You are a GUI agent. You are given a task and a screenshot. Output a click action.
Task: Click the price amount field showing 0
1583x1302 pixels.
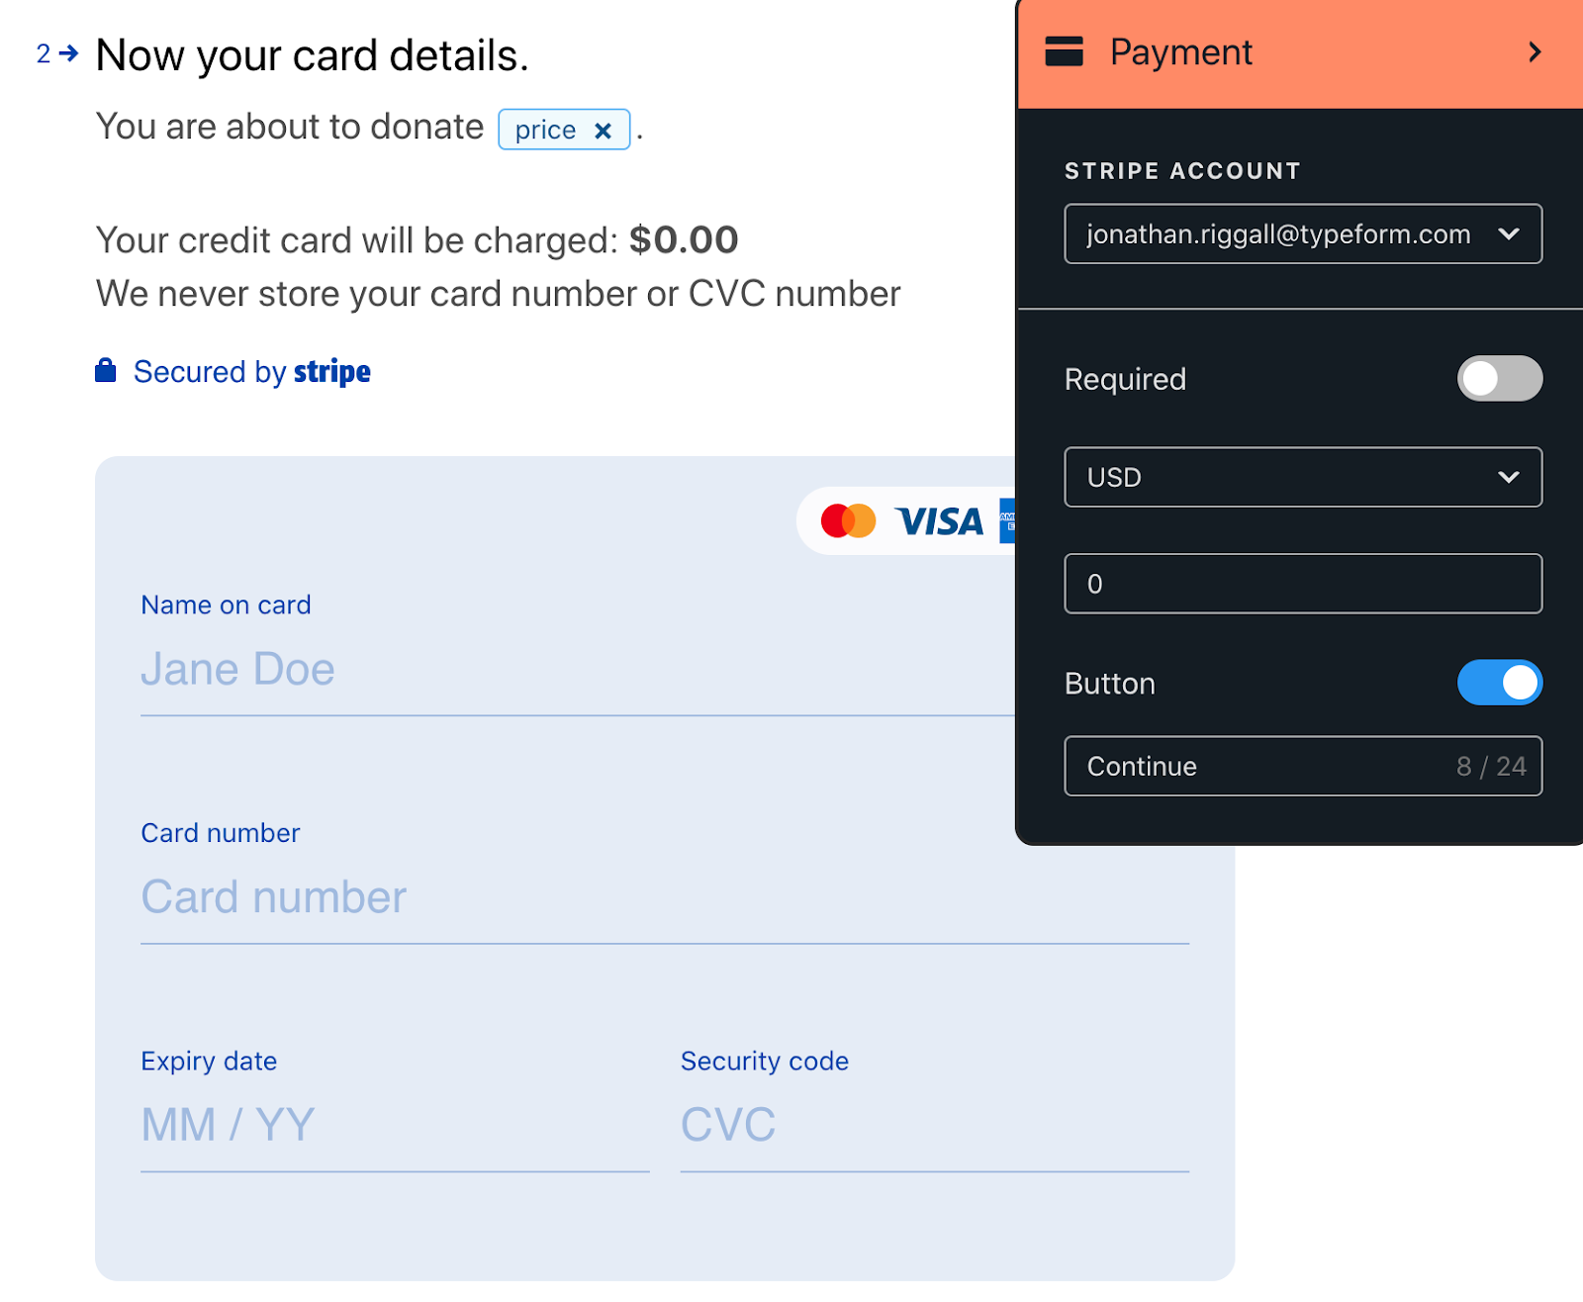click(1302, 584)
